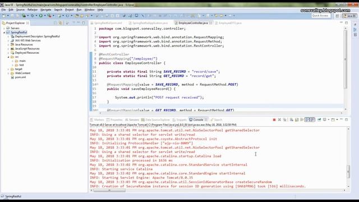The height and width of the screenshot is (202, 359).
Task: Collapse the src folder node
Action: [8, 57]
